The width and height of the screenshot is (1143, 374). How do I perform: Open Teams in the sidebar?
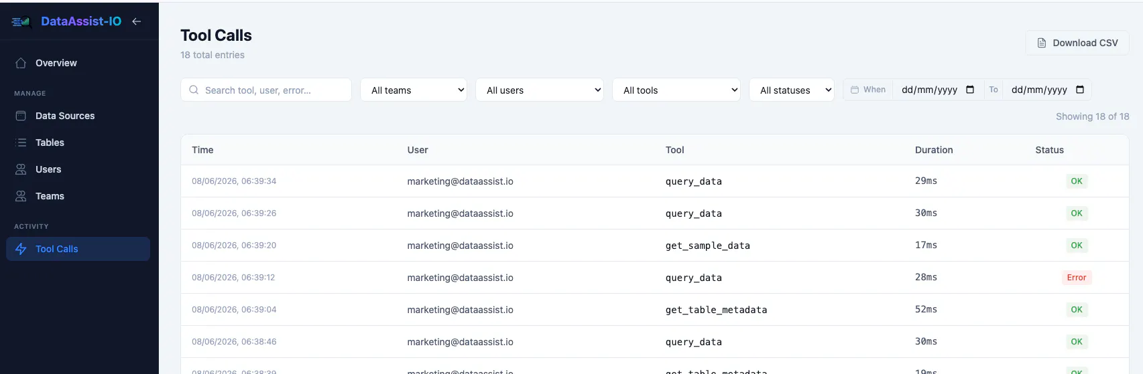point(78,196)
